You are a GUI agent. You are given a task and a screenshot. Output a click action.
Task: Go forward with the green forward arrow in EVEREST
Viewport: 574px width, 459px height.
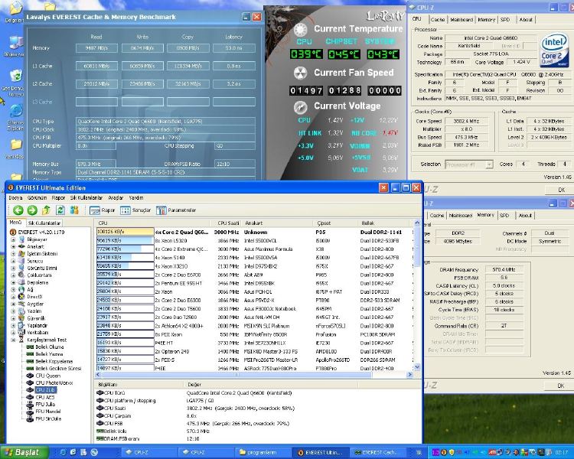pyautogui.click(x=32, y=210)
